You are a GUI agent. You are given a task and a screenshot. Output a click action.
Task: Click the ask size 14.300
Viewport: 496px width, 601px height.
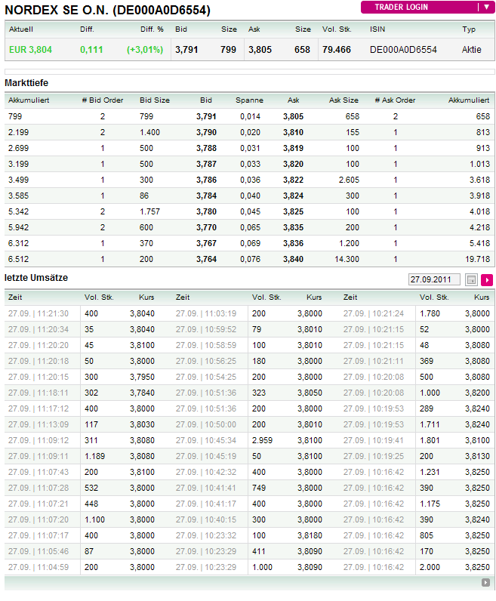coord(347,259)
